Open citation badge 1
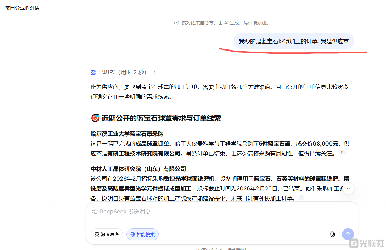386x250 pixels. pyautogui.click(x=302, y=197)
